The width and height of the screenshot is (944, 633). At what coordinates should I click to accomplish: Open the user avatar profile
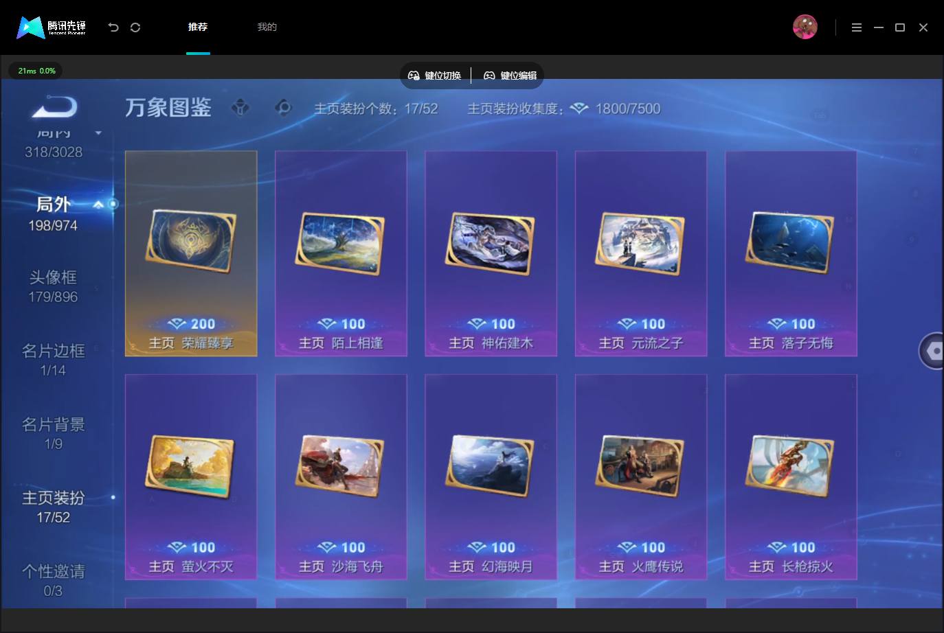tap(805, 27)
